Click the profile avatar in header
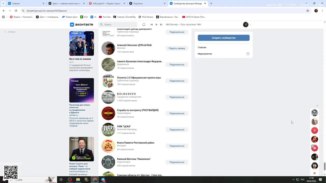The height and width of the screenshot is (183, 326). coord(246,24)
